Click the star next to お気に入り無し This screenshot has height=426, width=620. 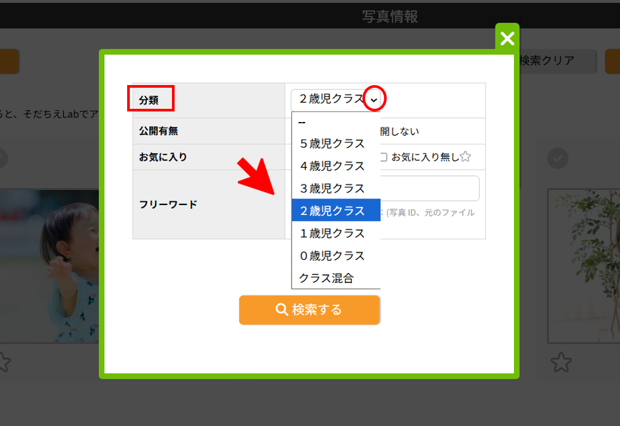(465, 157)
